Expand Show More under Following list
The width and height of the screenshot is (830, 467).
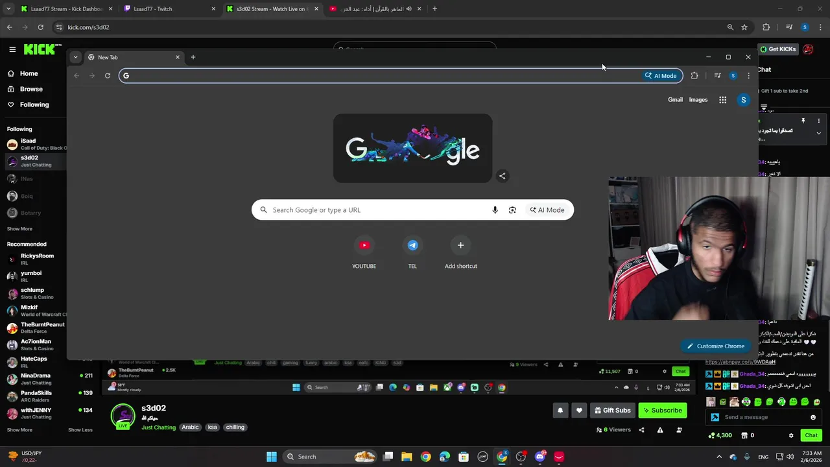coord(19,229)
